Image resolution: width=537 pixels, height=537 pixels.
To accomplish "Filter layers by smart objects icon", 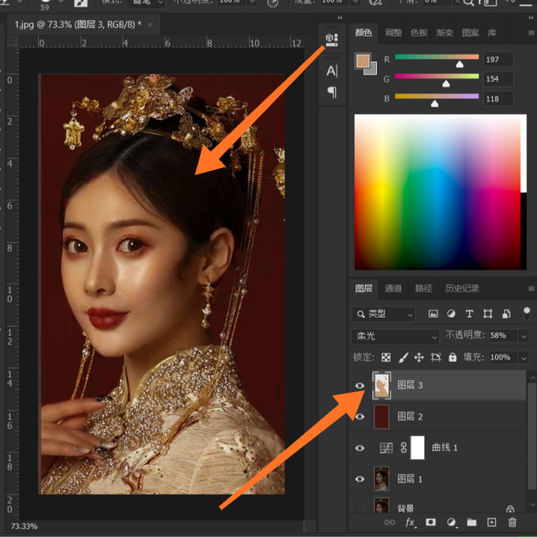I will pyautogui.click(x=507, y=314).
